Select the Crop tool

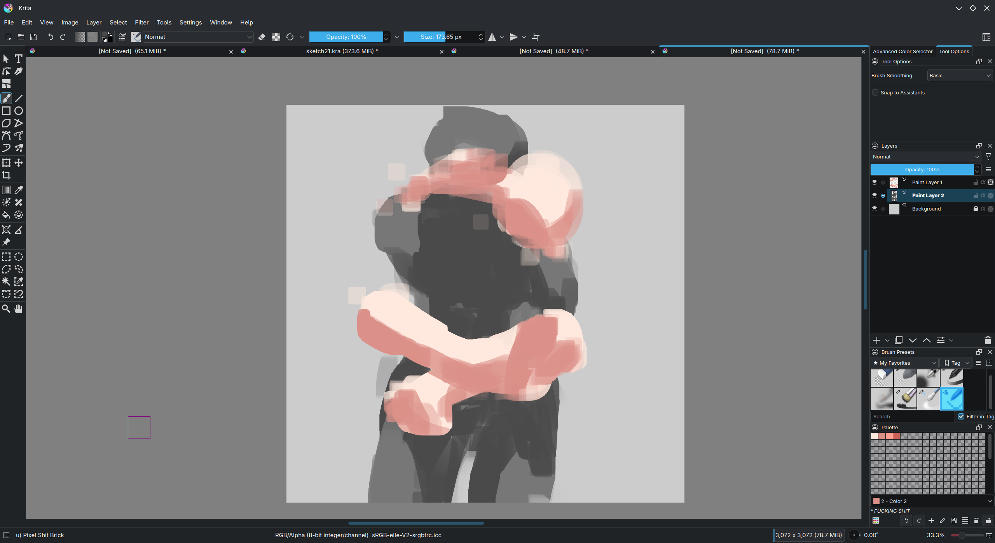6,175
